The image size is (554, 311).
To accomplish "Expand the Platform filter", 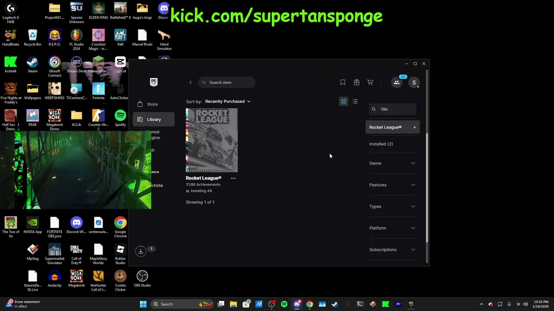I will point(392,228).
